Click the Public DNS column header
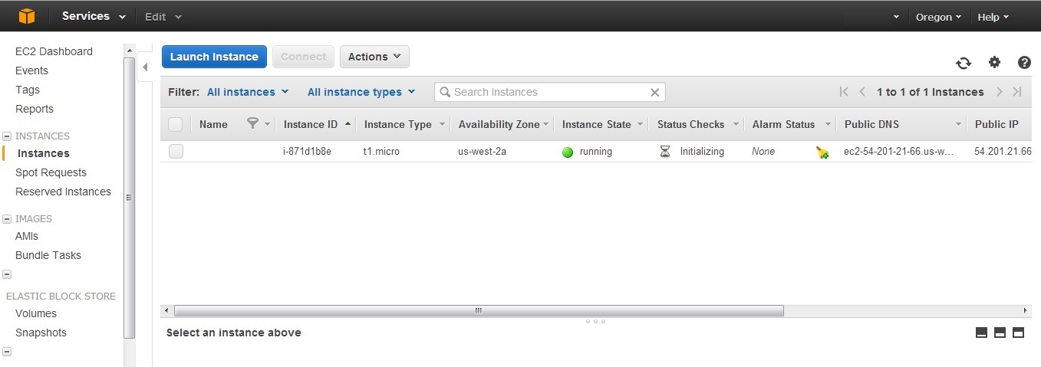 871,124
